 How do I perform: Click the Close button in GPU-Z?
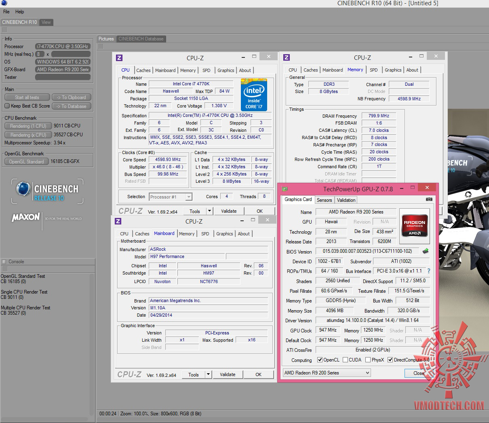(419, 373)
